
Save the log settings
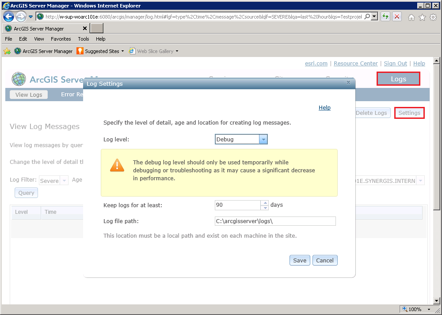(x=300, y=260)
